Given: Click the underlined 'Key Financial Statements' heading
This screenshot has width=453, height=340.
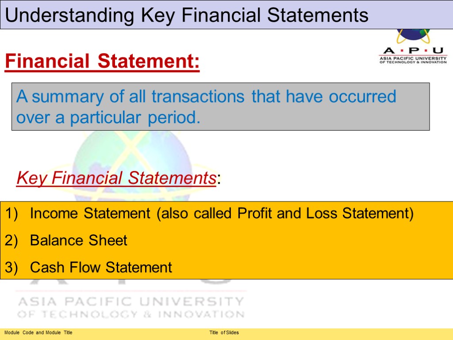Looking at the screenshot, I should coord(116,178).
